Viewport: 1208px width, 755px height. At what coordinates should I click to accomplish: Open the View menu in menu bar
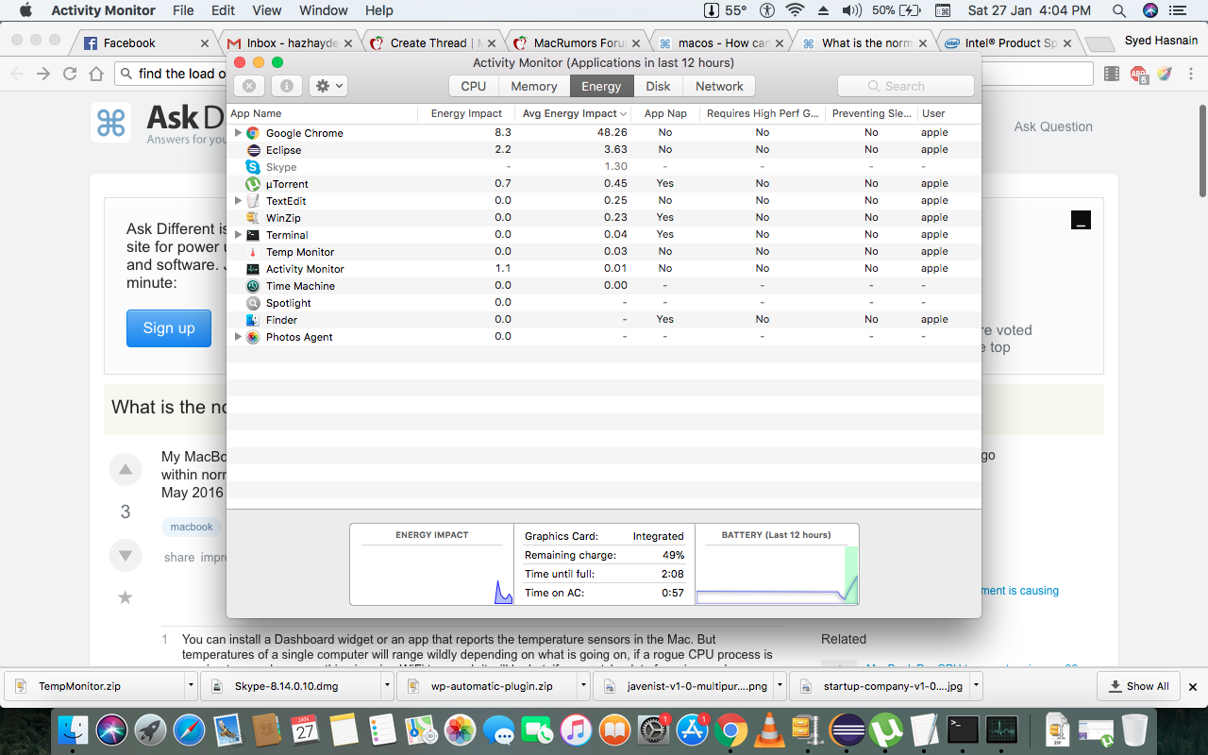tap(267, 10)
